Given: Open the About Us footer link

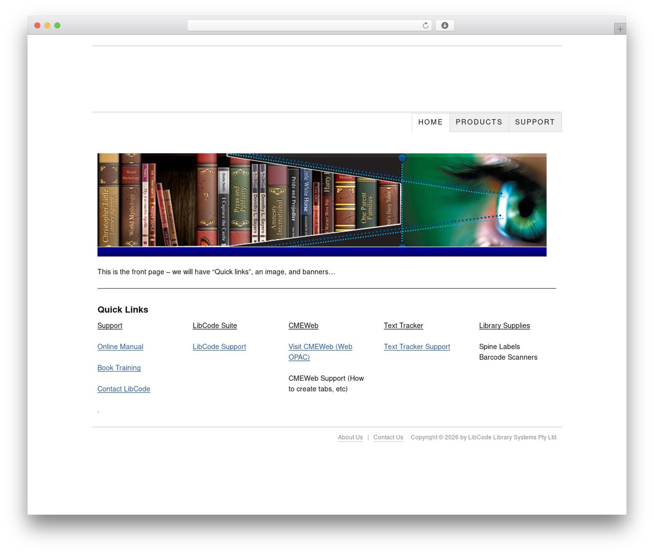Looking at the screenshot, I should pos(351,437).
